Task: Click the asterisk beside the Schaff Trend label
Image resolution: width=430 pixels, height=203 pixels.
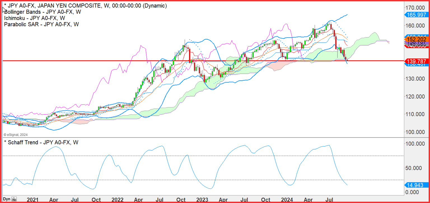Action: [x=5, y=143]
